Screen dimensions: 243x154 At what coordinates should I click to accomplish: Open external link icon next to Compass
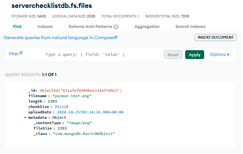116,37
